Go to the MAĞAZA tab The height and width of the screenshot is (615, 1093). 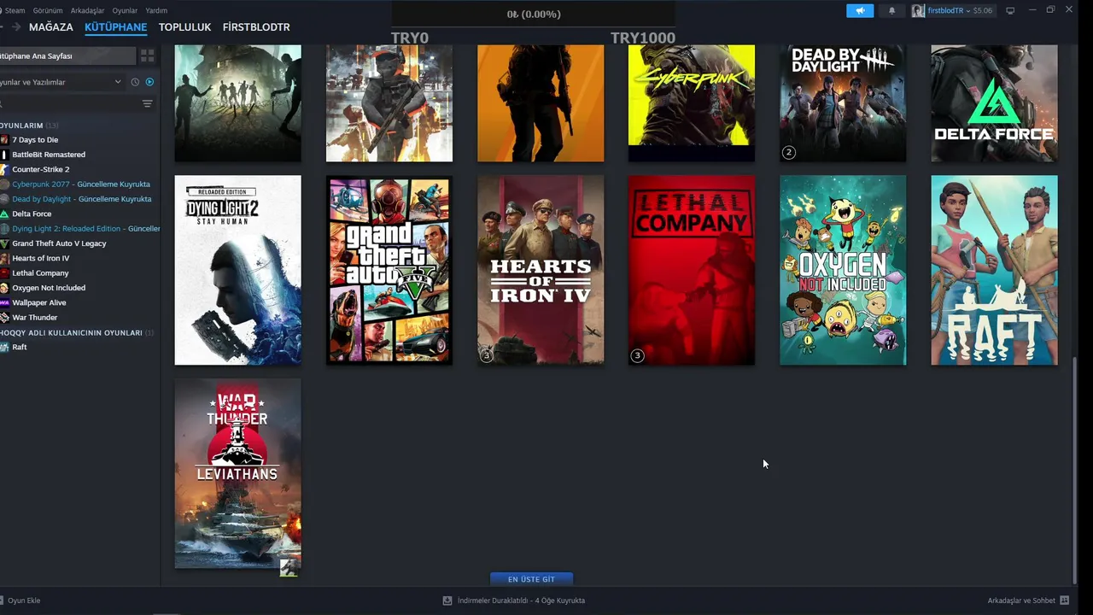tap(51, 27)
